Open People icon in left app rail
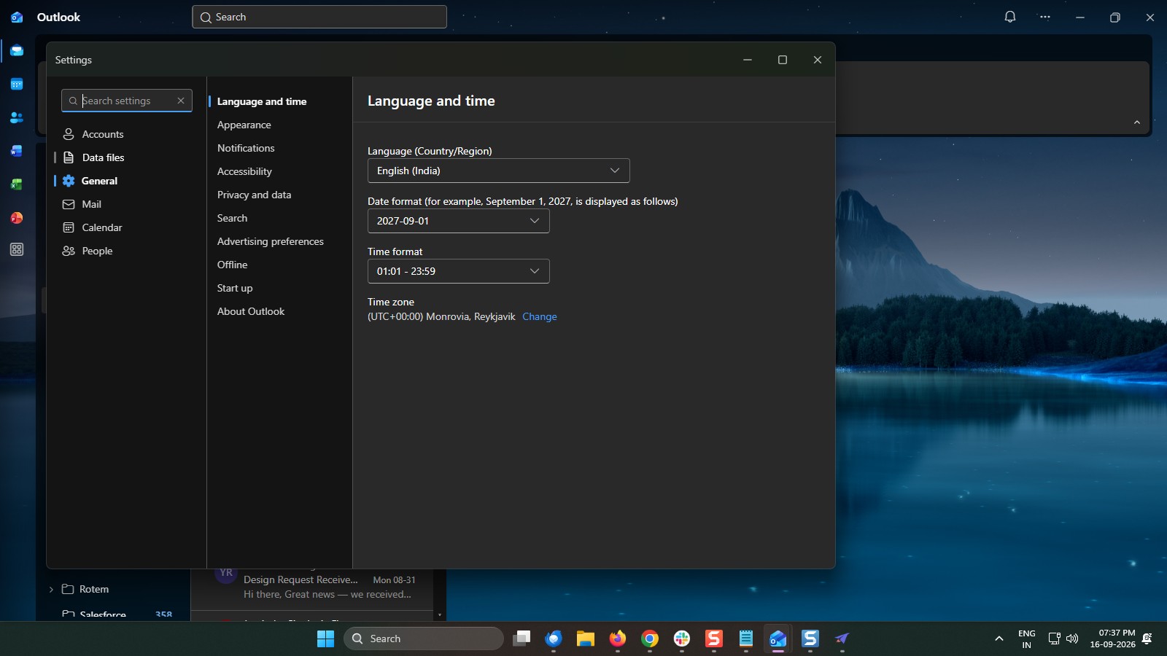1167x656 pixels. click(x=17, y=117)
